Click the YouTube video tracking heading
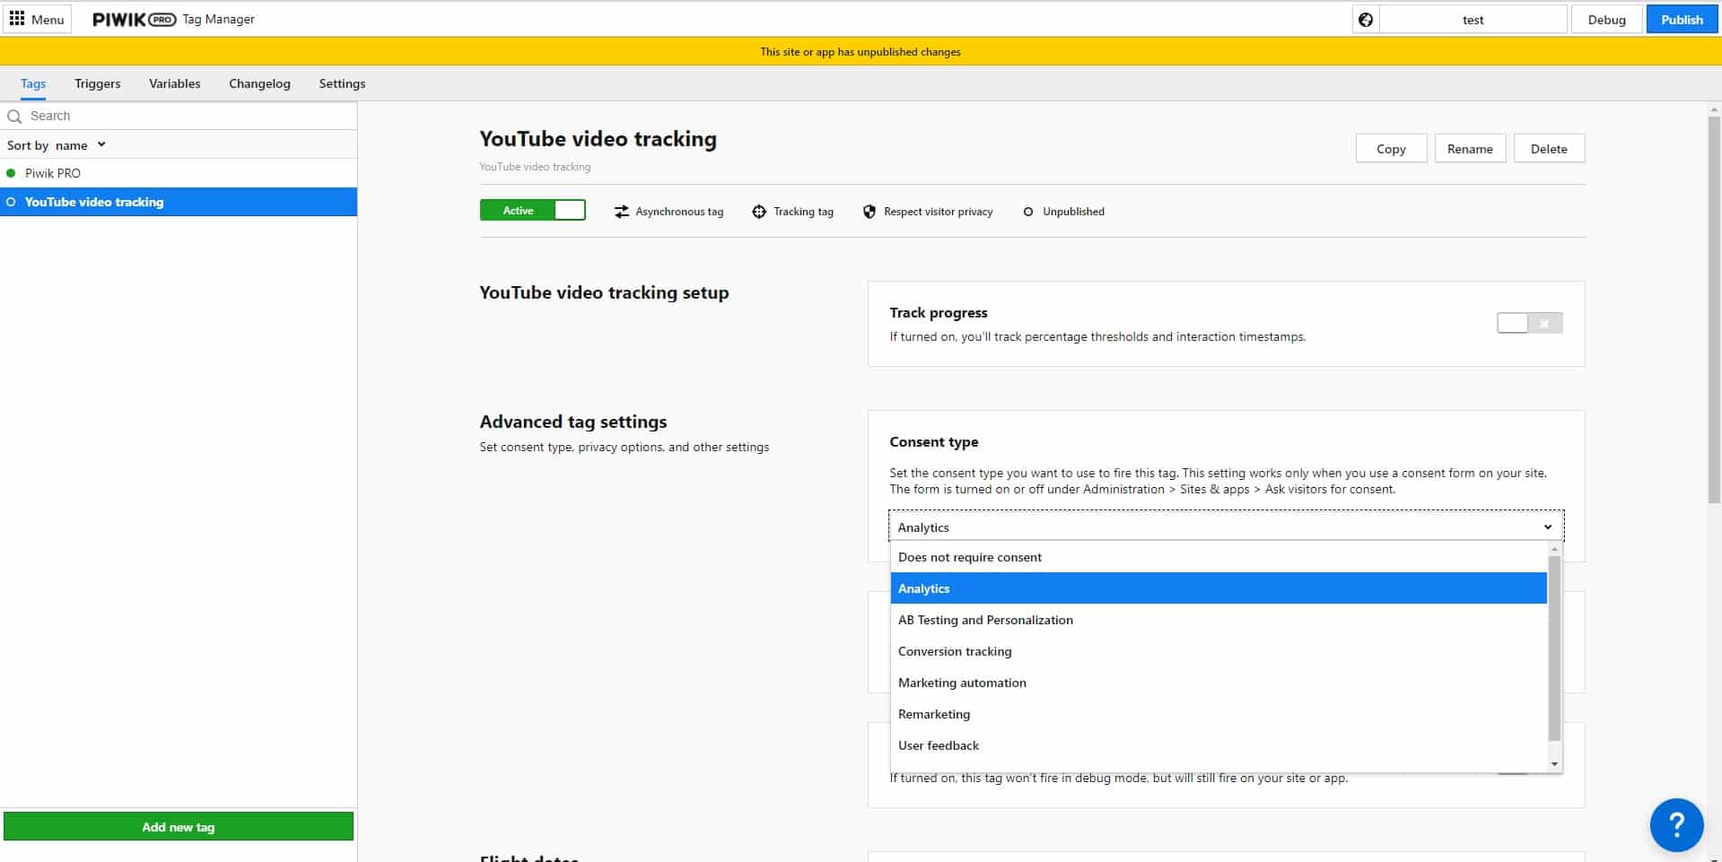 pos(598,139)
